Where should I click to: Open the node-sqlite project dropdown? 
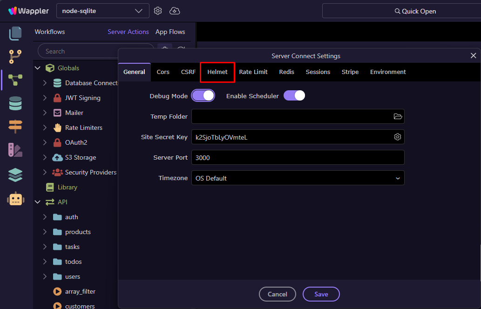(102, 11)
